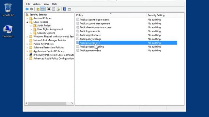Click the Audit account logon events icon
Image resolution: width=209 pixels, height=117 pixels.
78,19
